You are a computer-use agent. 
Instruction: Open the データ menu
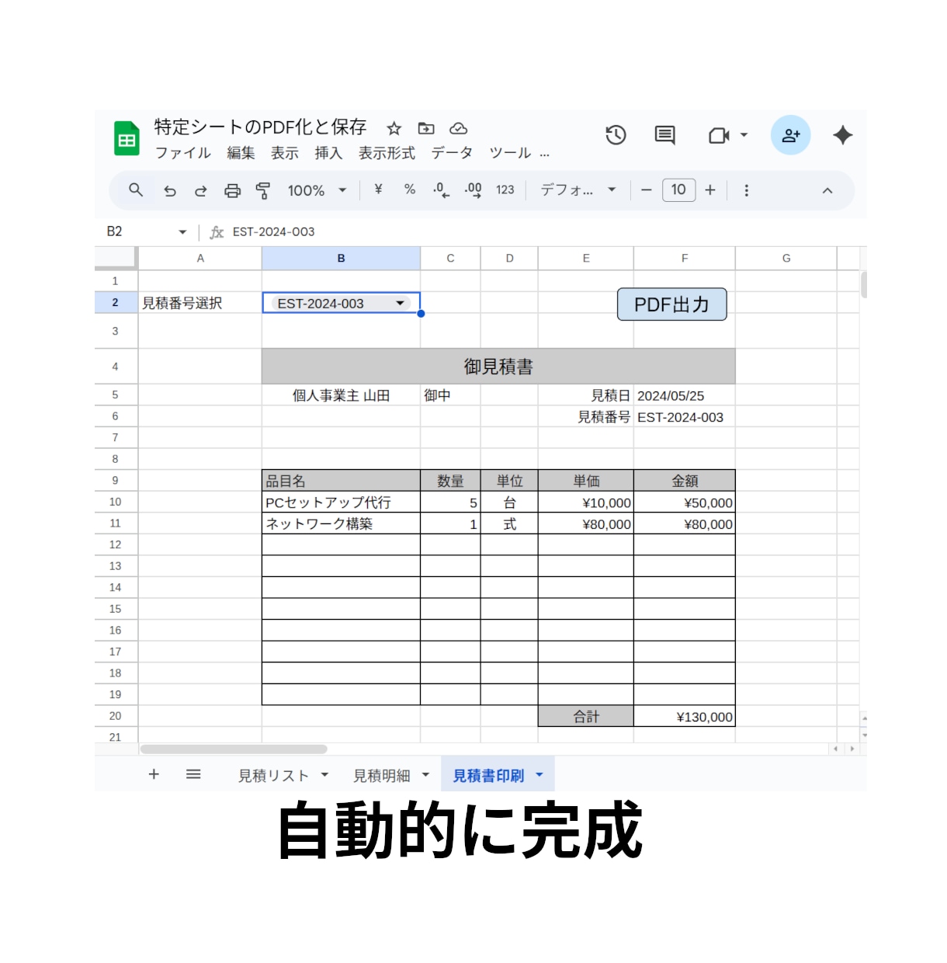click(x=452, y=153)
